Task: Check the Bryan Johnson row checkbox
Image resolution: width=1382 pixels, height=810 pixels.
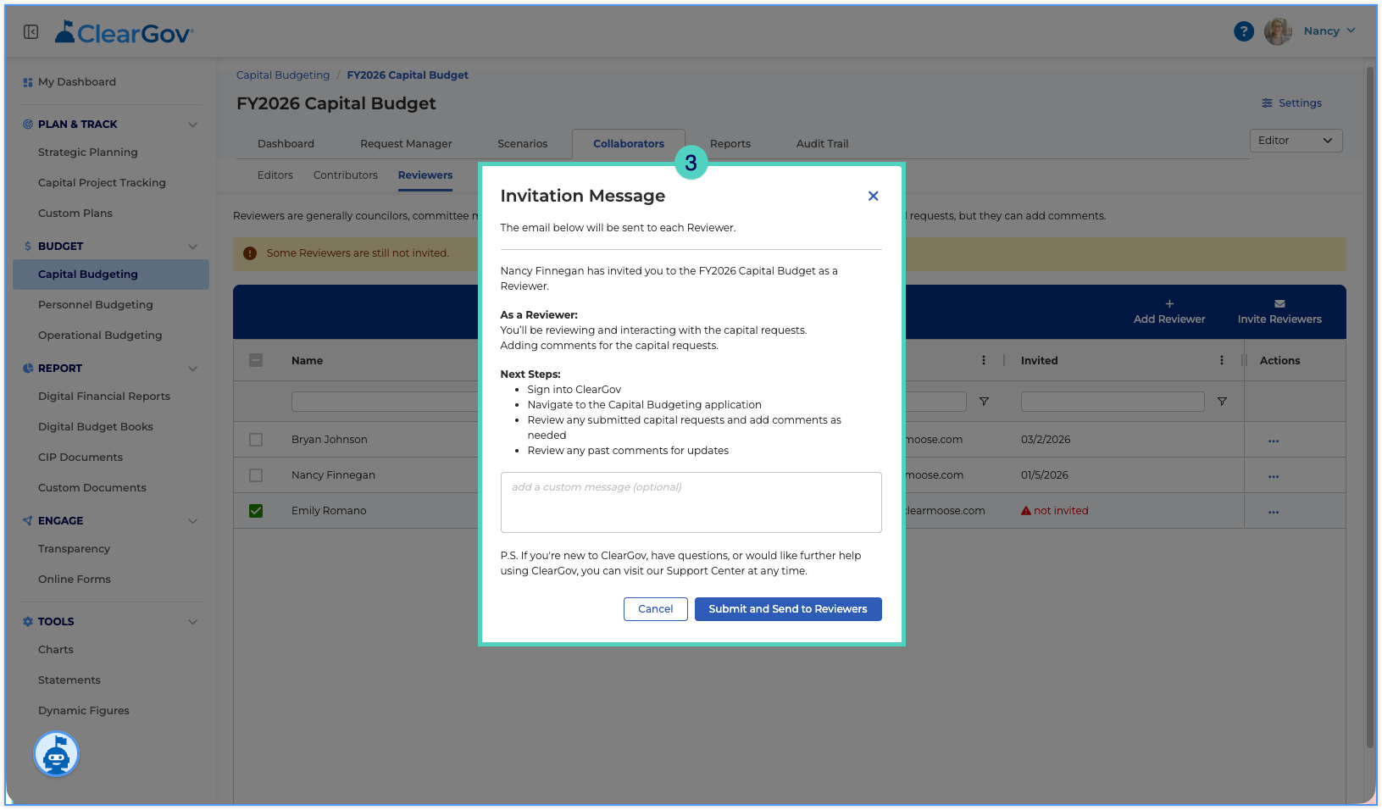Action: pos(256,440)
